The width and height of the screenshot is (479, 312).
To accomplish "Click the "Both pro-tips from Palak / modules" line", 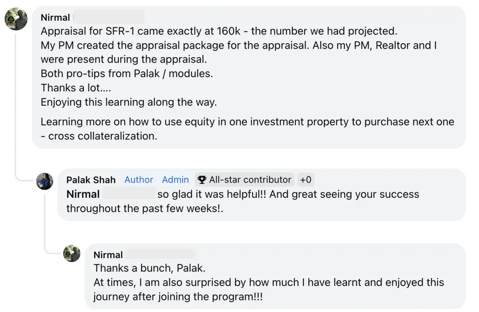I will tap(127, 74).
